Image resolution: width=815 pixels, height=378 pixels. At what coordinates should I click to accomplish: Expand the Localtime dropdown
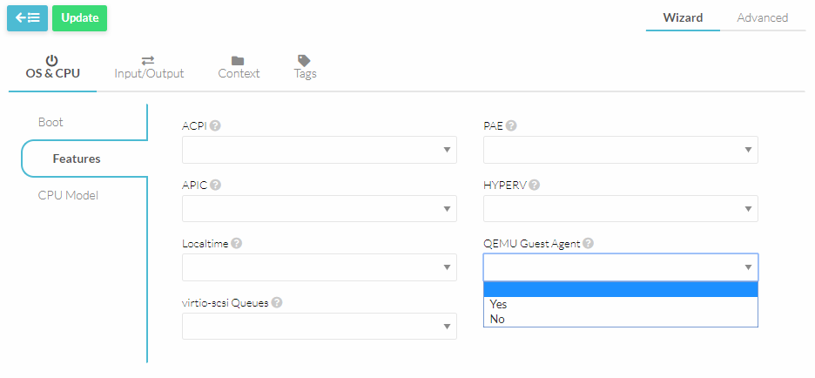click(319, 267)
